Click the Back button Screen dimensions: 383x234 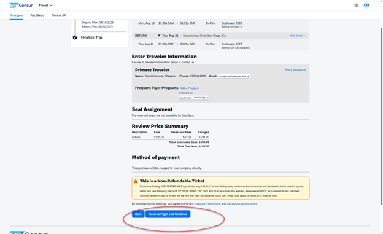coord(138,214)
